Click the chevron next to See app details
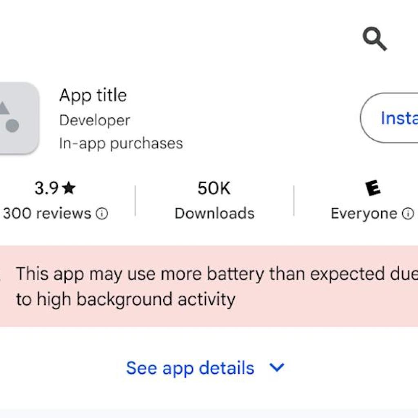The height and width of the screenshot is (418, 418). [x=276, y=367]
